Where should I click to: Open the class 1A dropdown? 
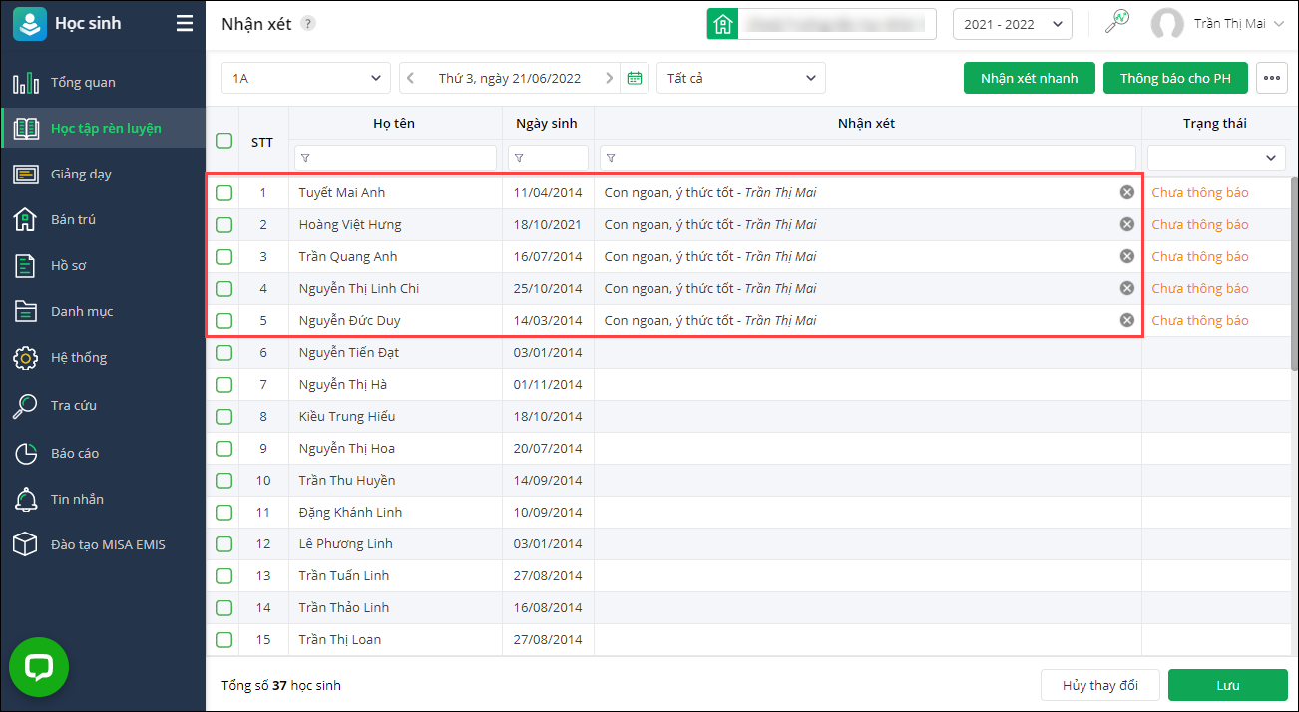306,78
